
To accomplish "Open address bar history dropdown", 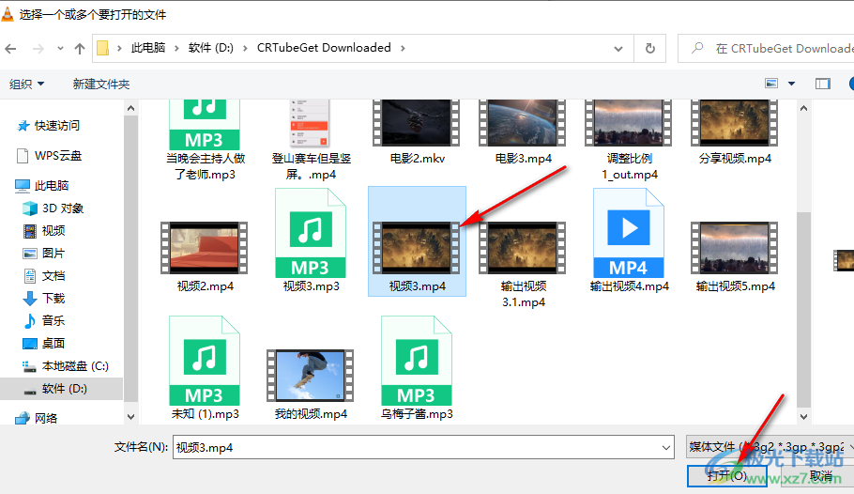I will coord(618,49).
